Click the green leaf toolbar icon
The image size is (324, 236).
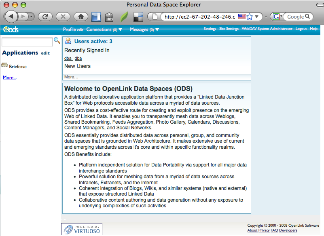coord(124,17)
